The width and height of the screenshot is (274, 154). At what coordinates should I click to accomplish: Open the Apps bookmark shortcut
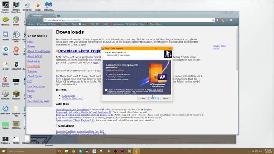[x=31, y=24]
